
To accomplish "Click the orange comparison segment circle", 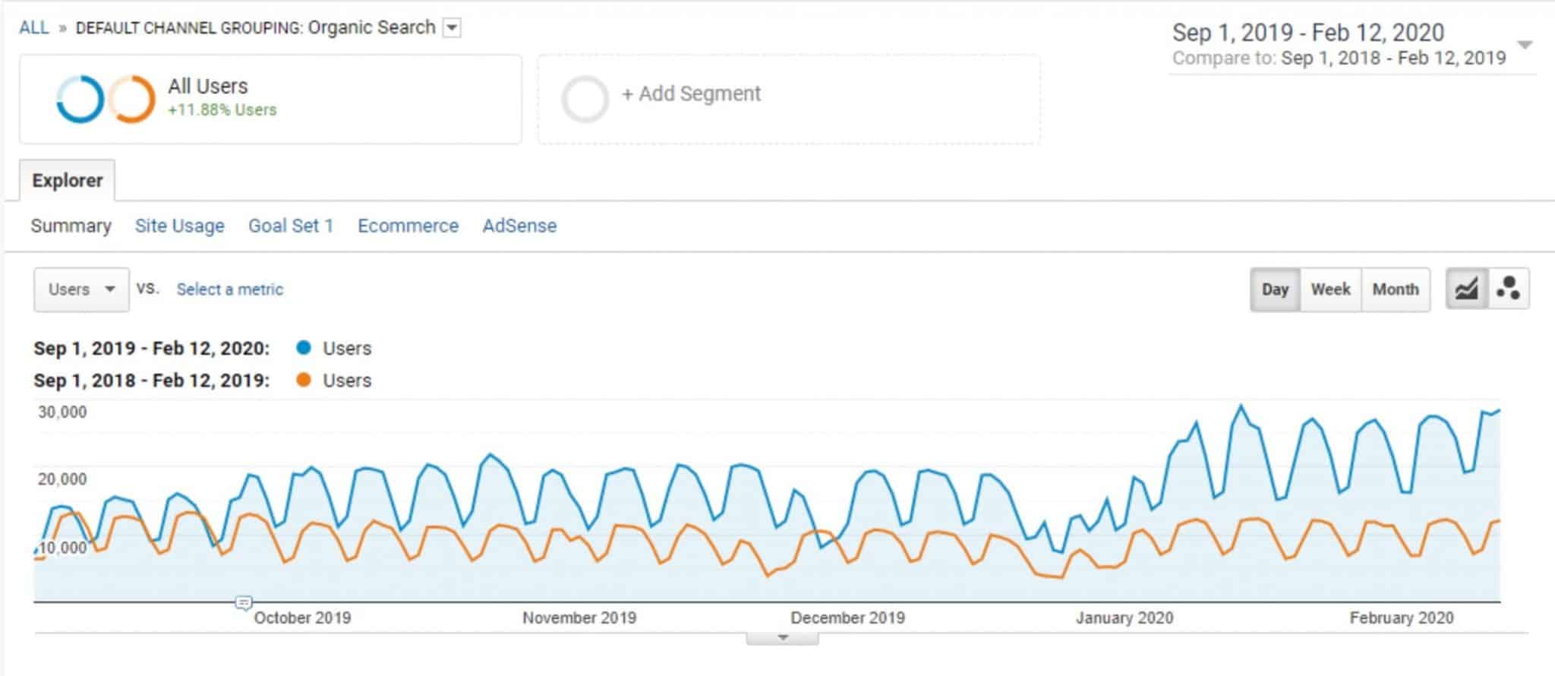I will point(131,99).
